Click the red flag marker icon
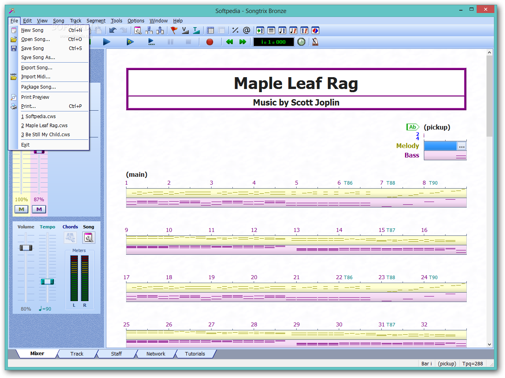This screenshot has width=505, height=378. [x=174, y=30]
